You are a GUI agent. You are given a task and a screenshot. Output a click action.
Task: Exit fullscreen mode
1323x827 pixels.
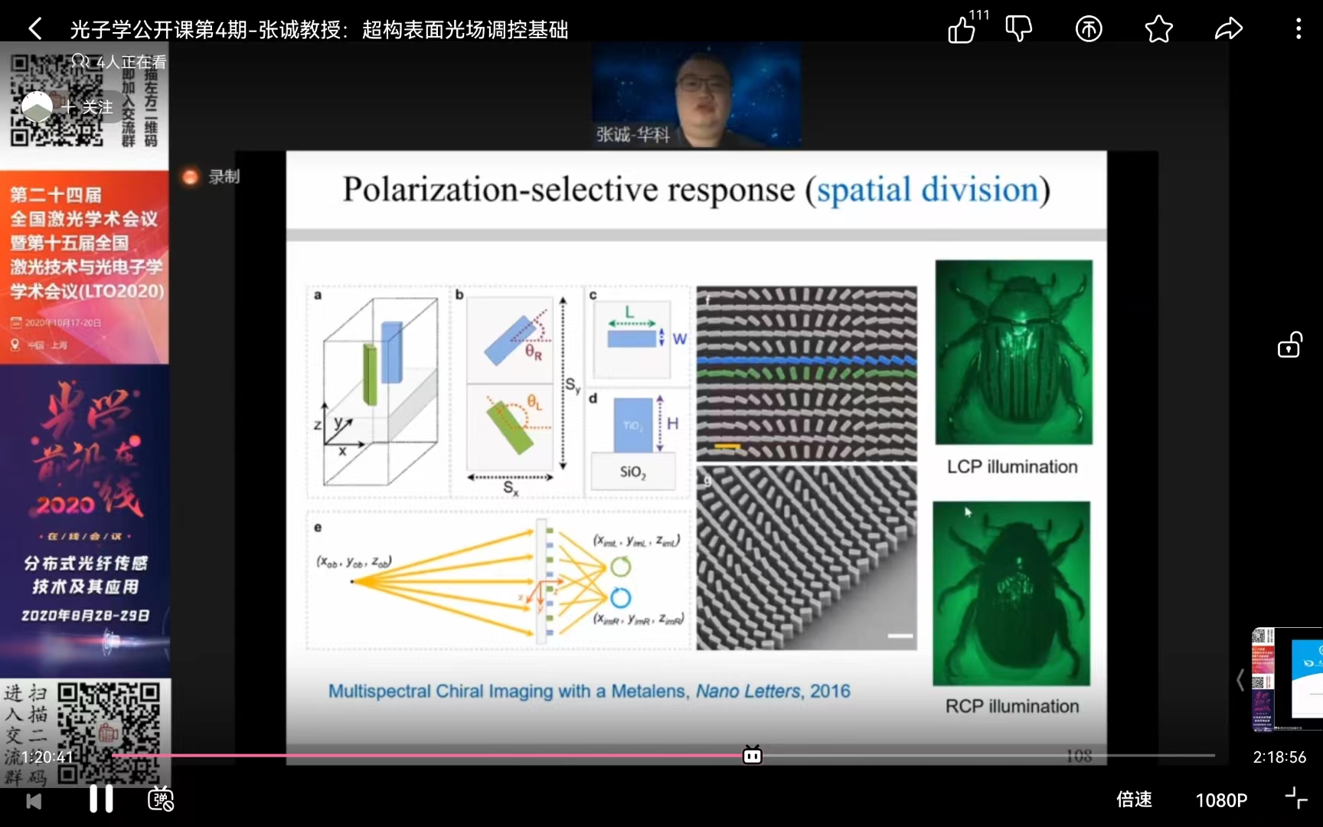(1296, 799)
